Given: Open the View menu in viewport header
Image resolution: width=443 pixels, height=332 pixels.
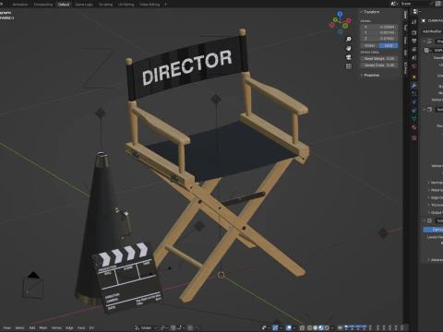Looking at the screenshot, I should pos(6,327).
